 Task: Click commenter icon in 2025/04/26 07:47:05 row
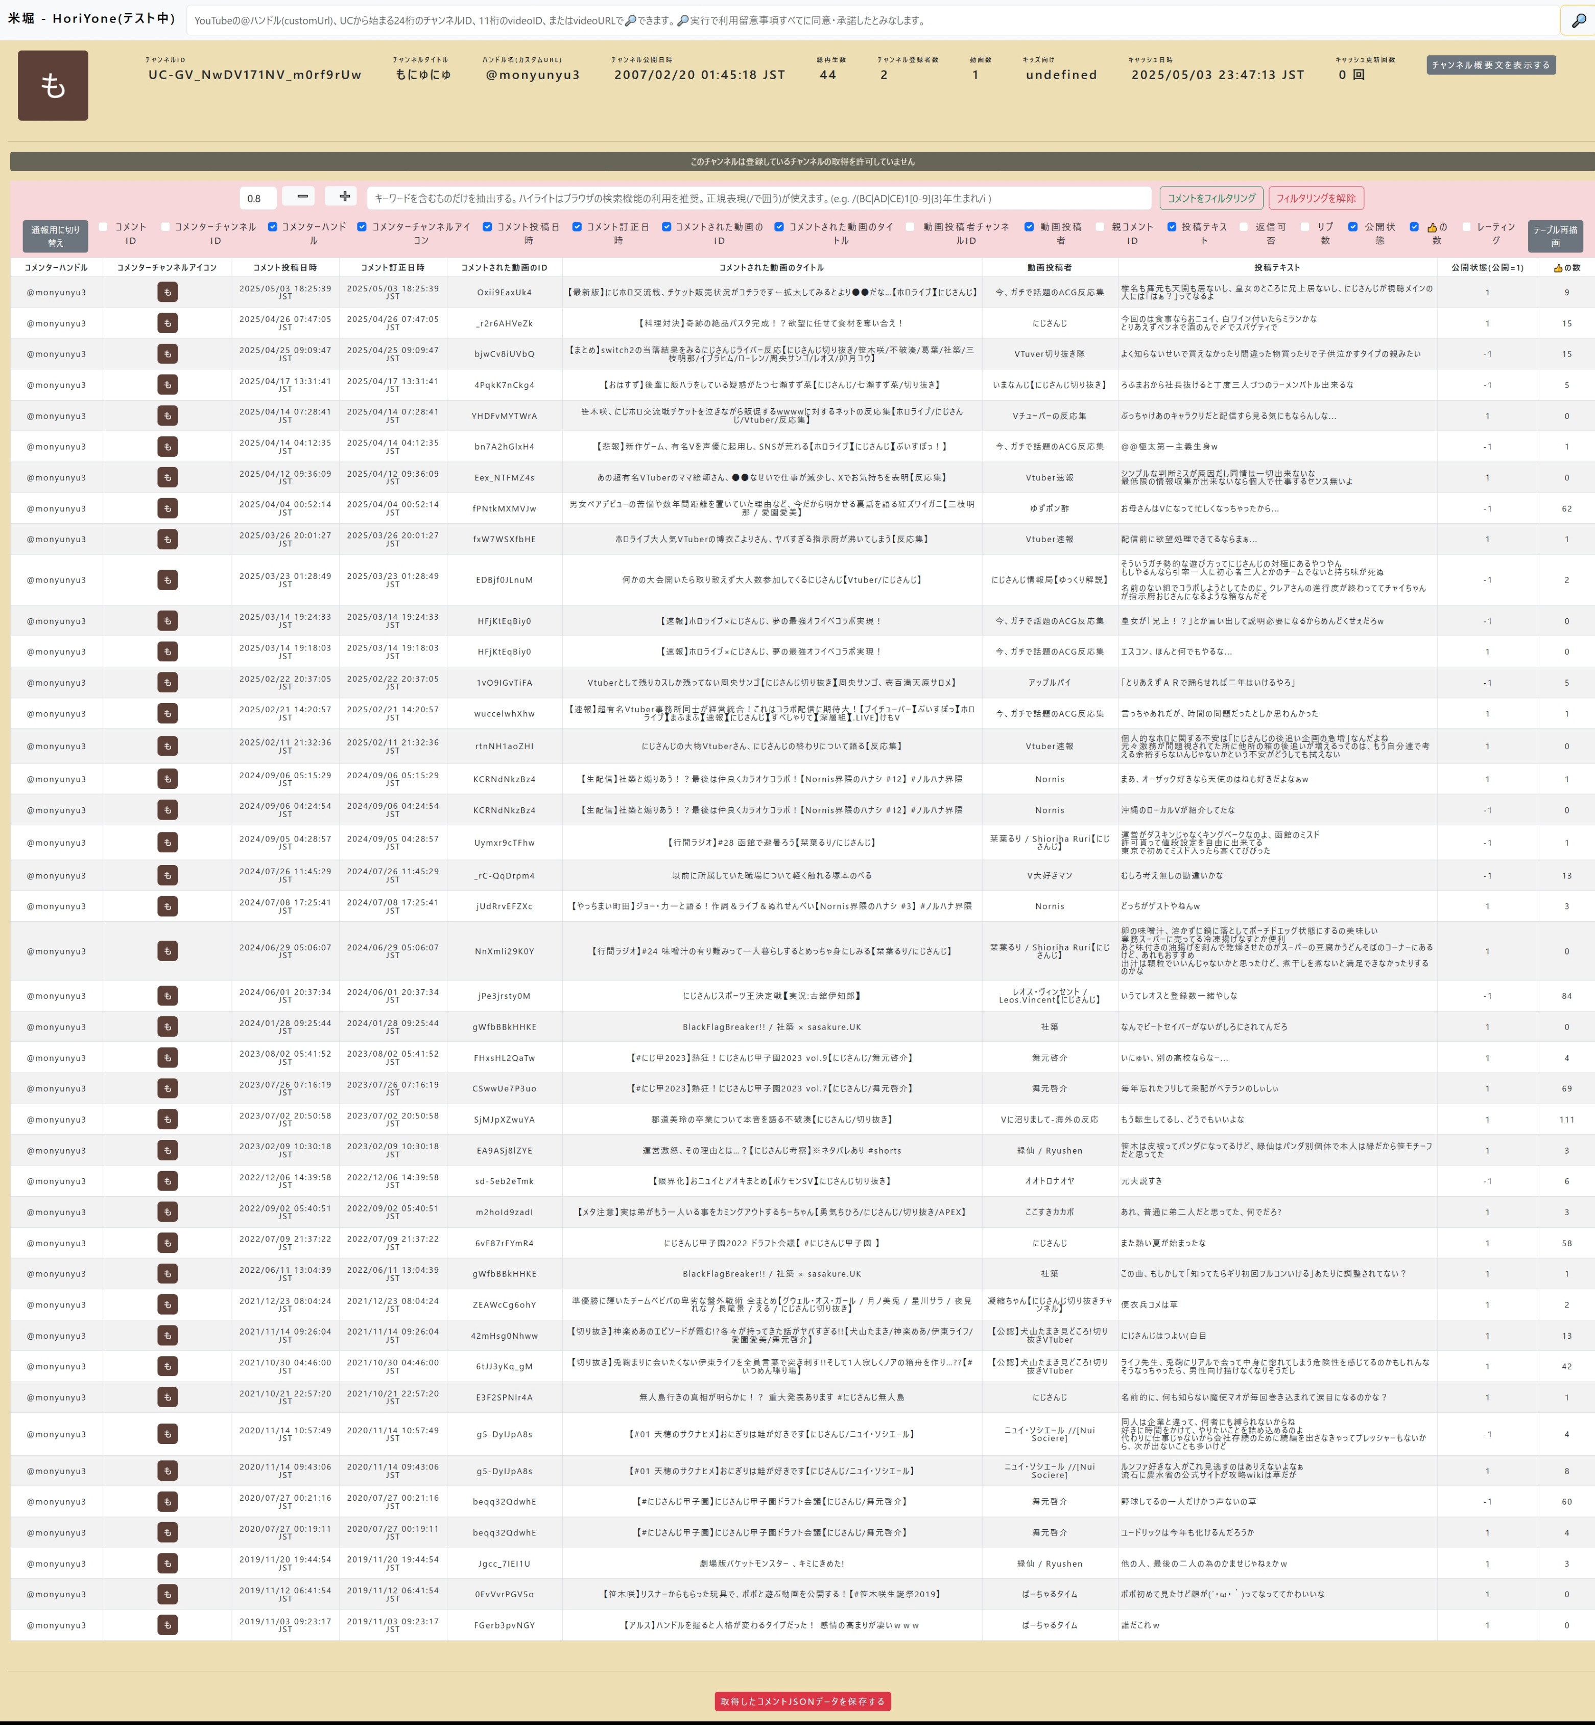coord(168,324)
